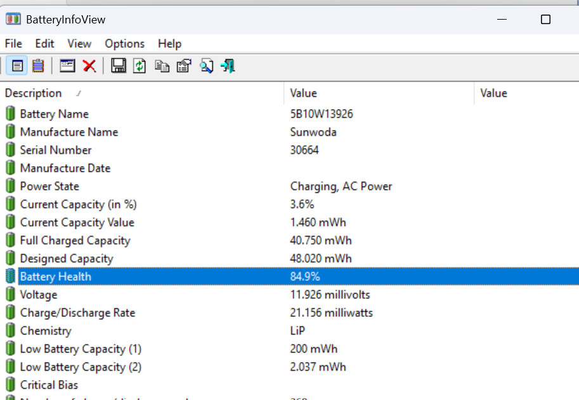Image resolution: width=579 pixels, height=400 pixels.
Task: Refresh battery data using green arrows icon
Action: tap(140, 65)
